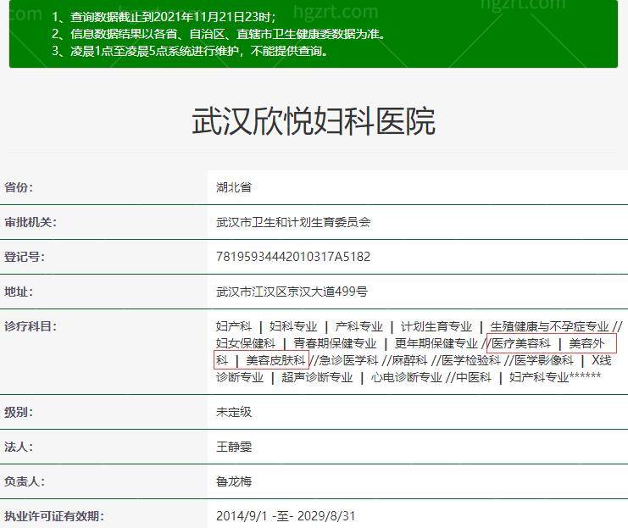Click 中医科 in the department list
This screenshot has height=528, width=628.
click(474, 377)
